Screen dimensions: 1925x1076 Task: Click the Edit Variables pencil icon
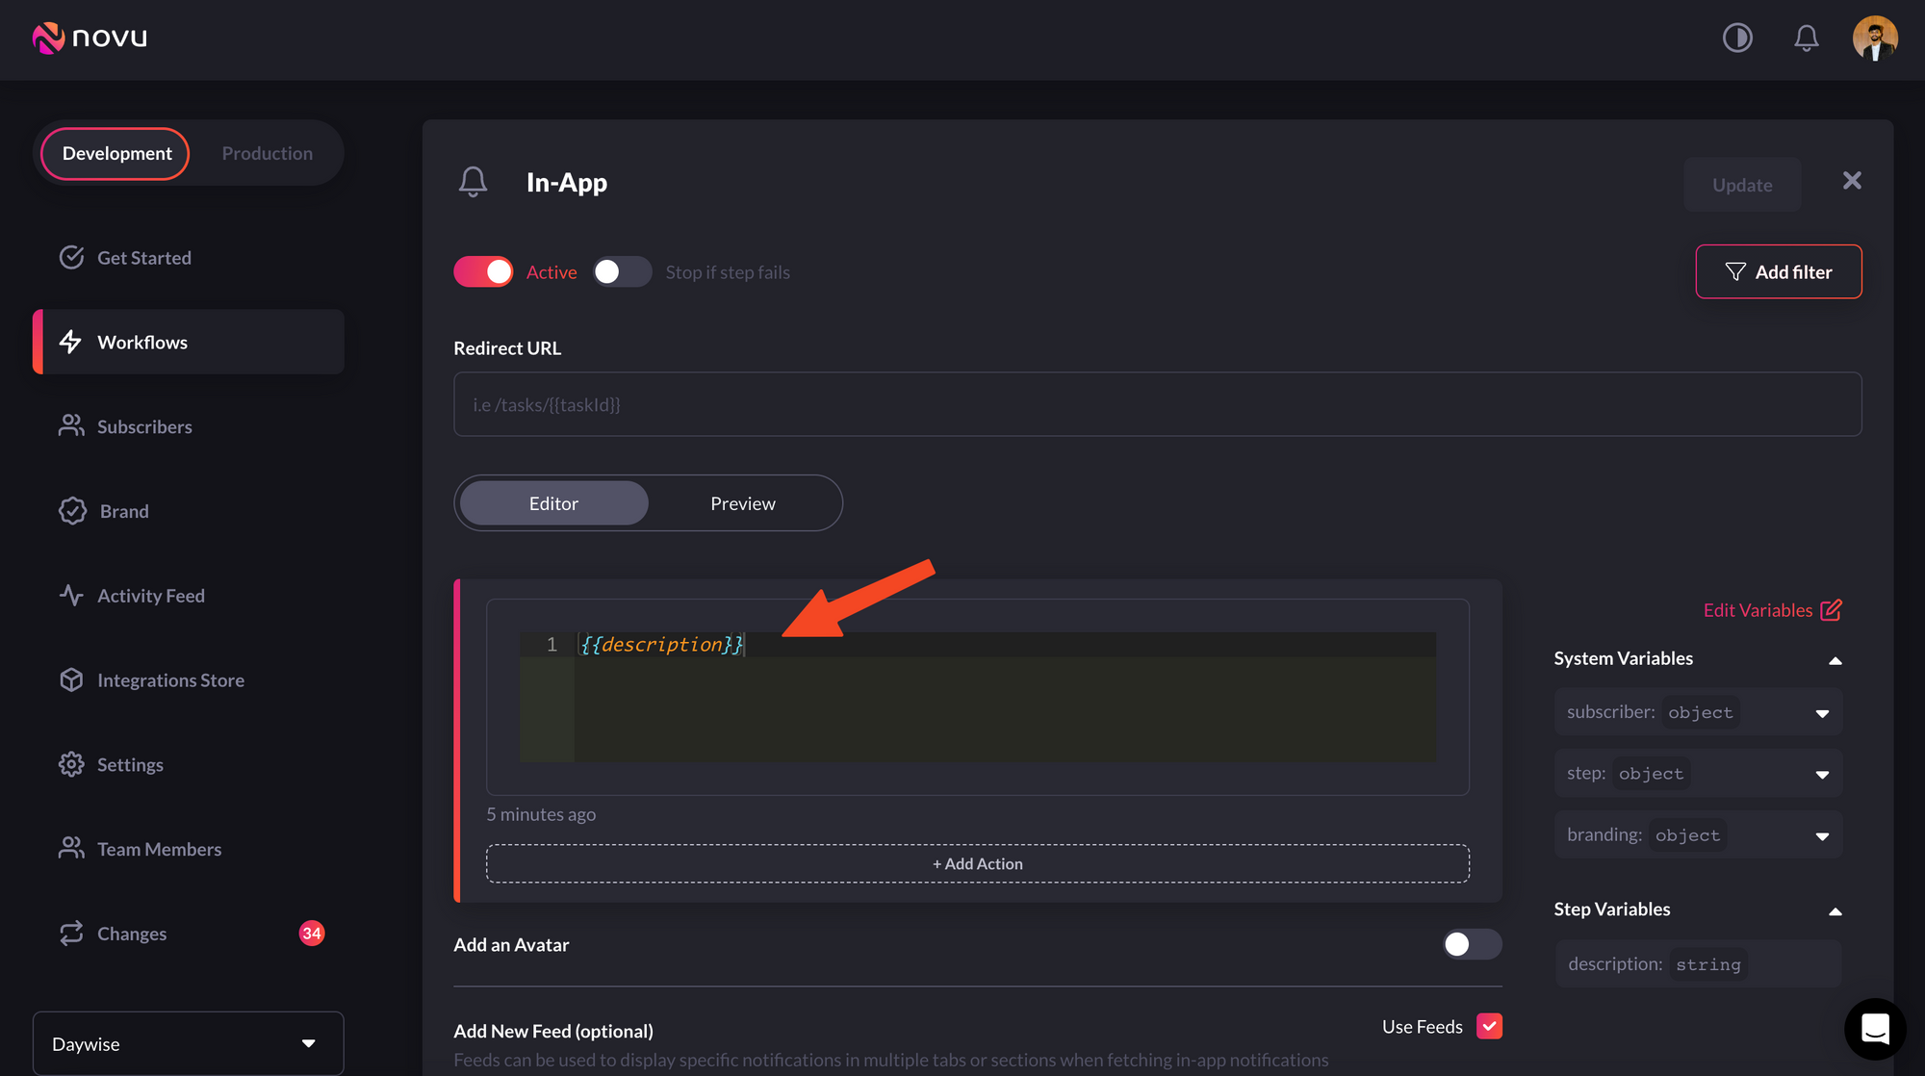click(1831, 610)
